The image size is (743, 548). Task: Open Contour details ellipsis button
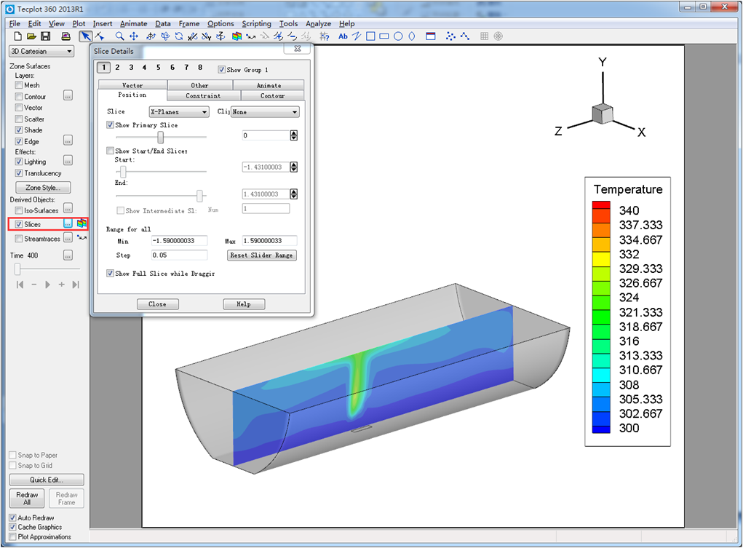[68, 96]
